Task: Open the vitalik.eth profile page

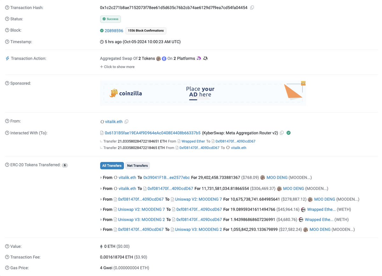Action: click(x=114, y=121)
